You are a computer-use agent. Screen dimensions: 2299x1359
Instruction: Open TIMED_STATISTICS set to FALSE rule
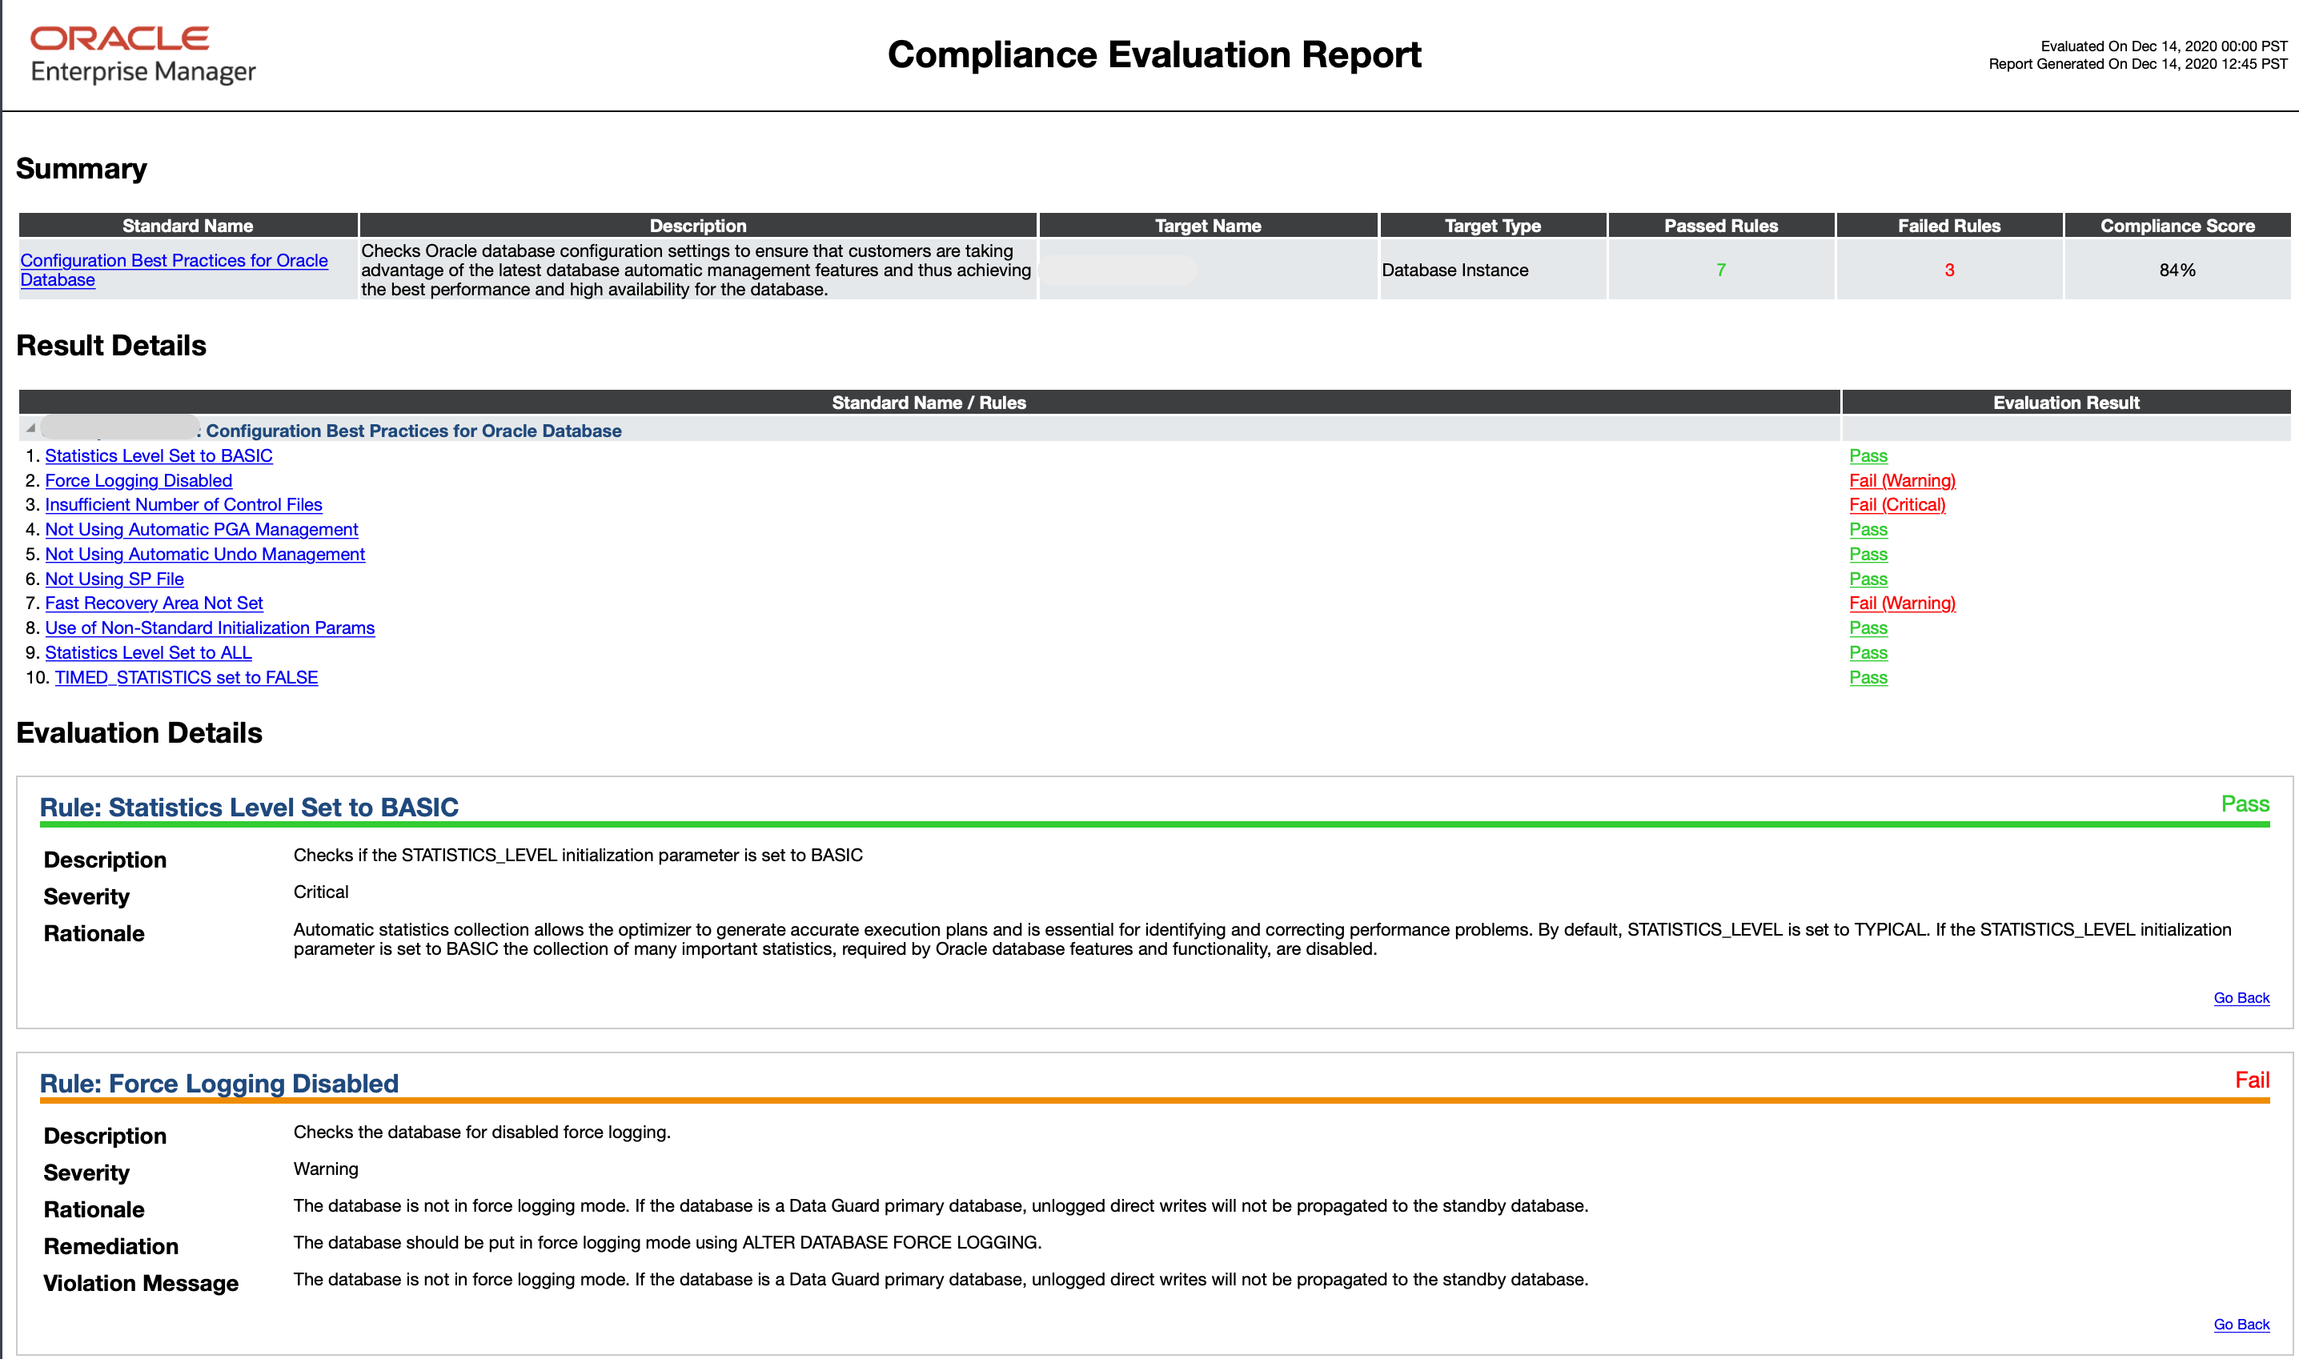tap(186, 678)
